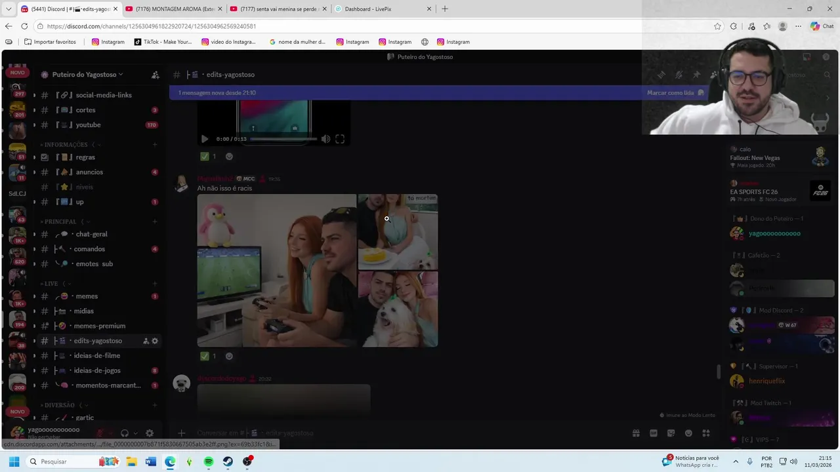840x472 pixels.
Task: Expand audio output options arrow beside headphones
Action: point(135,433)
